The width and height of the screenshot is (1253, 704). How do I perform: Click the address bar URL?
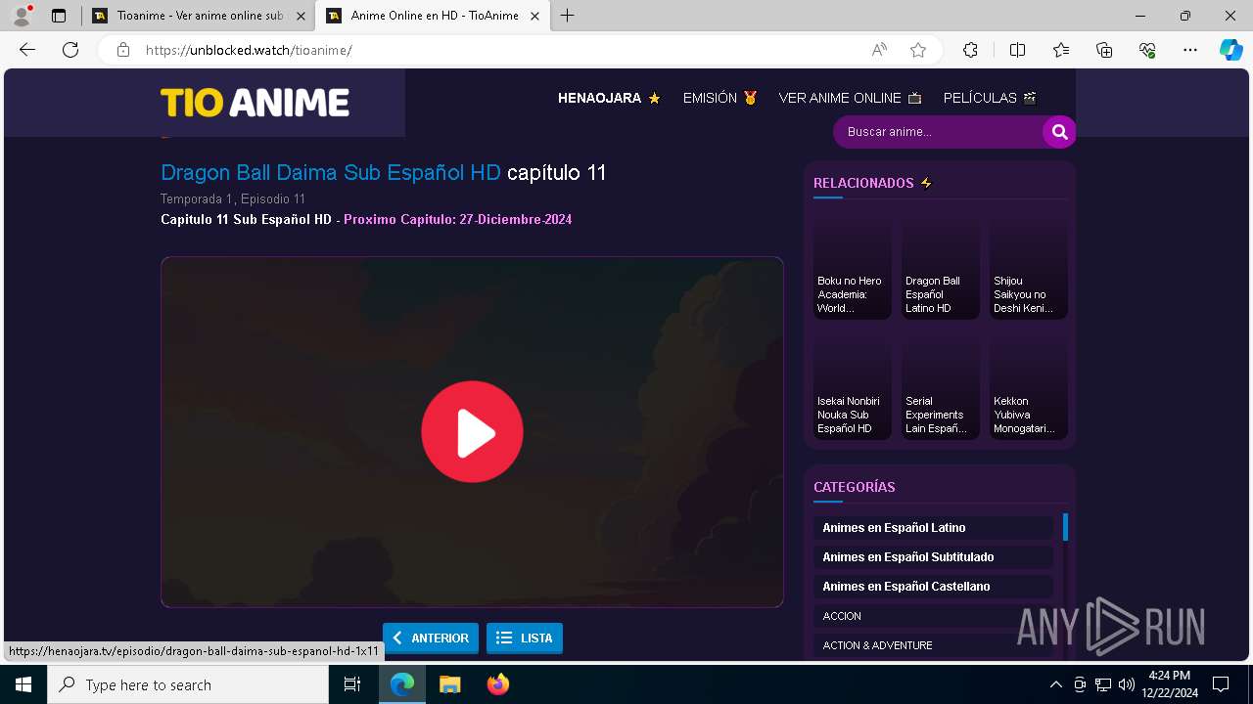tap(249, 50)
